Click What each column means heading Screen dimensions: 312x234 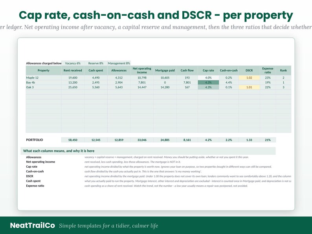click(59, 151)
